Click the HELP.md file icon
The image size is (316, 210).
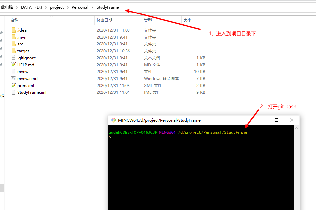coord(14,65)
